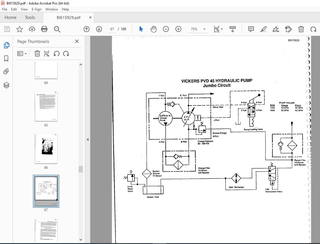Screen dimensions: 320x244
Task: Open the fit page options icon
Action: pyautogui.click(x=216, y=29)
